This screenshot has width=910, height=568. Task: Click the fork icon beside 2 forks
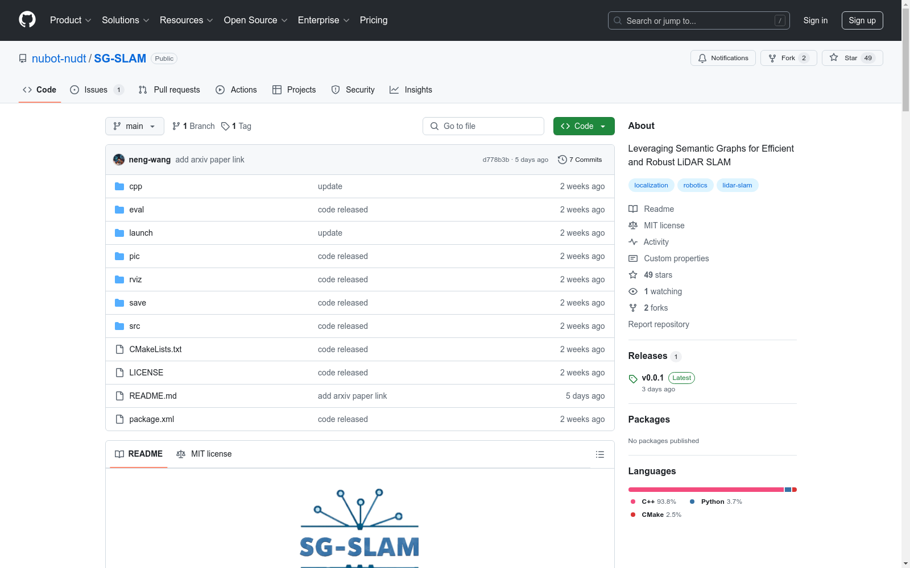point(633,308)
